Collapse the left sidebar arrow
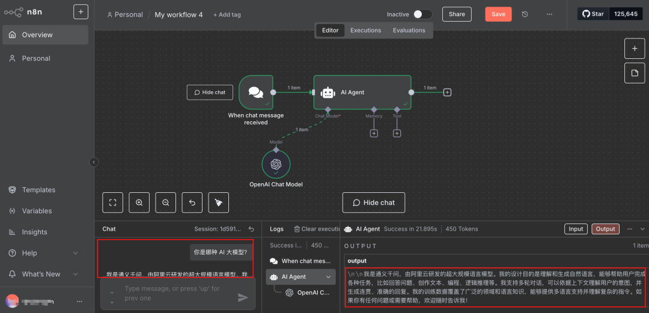This screenshot has width=649, height=313. pyautogui.click(x=94, y=162)
